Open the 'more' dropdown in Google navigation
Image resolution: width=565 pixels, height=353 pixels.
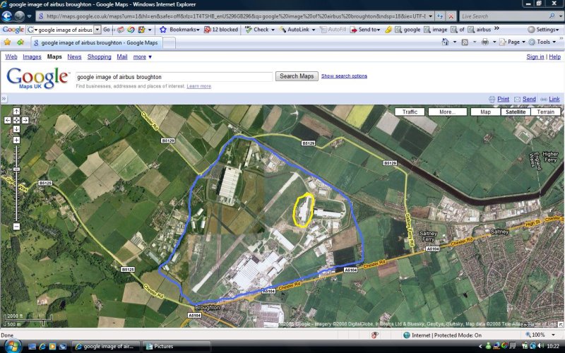point(143,56)
